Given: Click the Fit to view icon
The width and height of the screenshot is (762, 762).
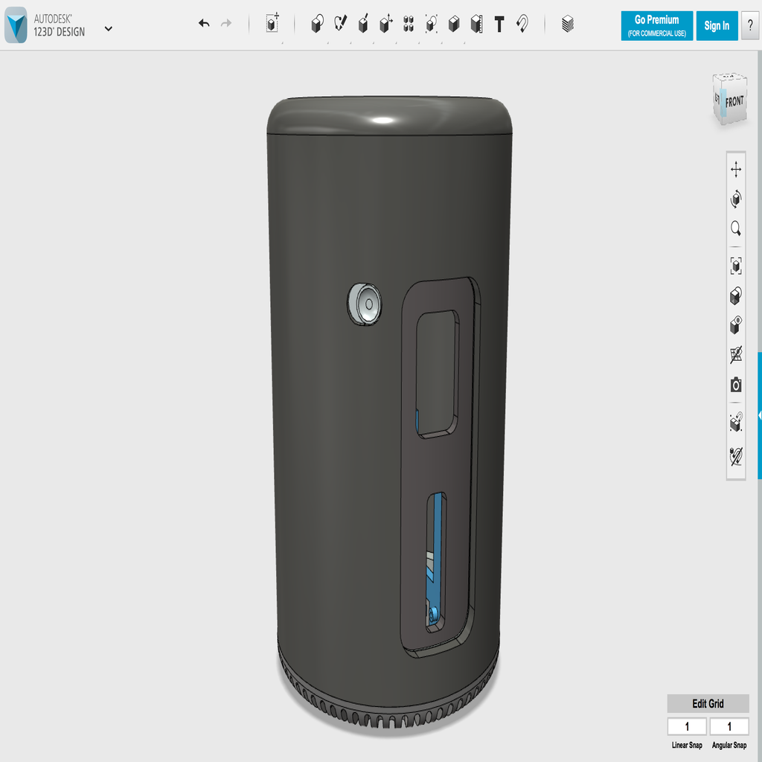Looking at the screenshot, I should coord(736,266).
